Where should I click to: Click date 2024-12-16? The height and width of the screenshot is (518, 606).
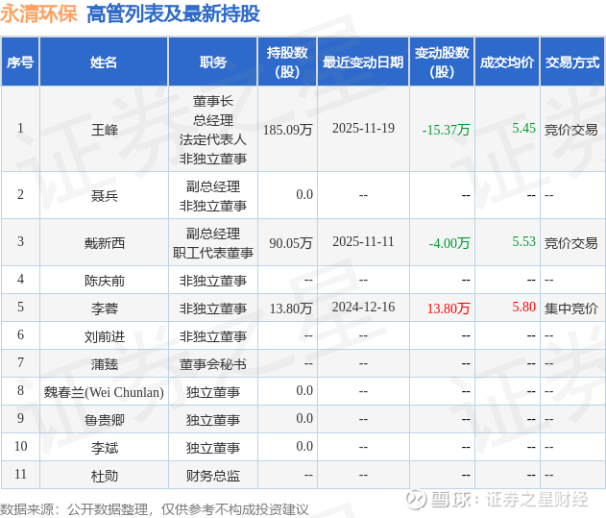(363, 308)
